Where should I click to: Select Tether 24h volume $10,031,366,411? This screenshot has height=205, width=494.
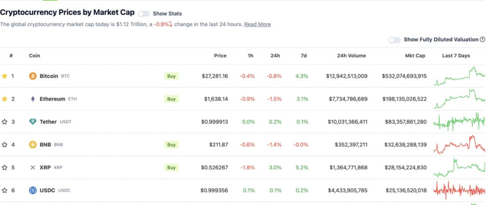347,122
